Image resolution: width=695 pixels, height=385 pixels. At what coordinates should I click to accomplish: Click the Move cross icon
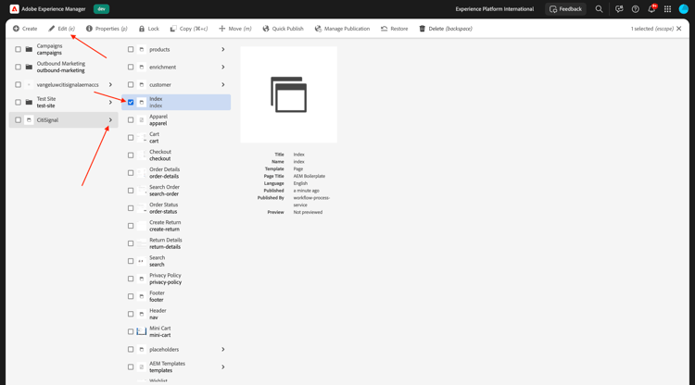coord(222,29)
